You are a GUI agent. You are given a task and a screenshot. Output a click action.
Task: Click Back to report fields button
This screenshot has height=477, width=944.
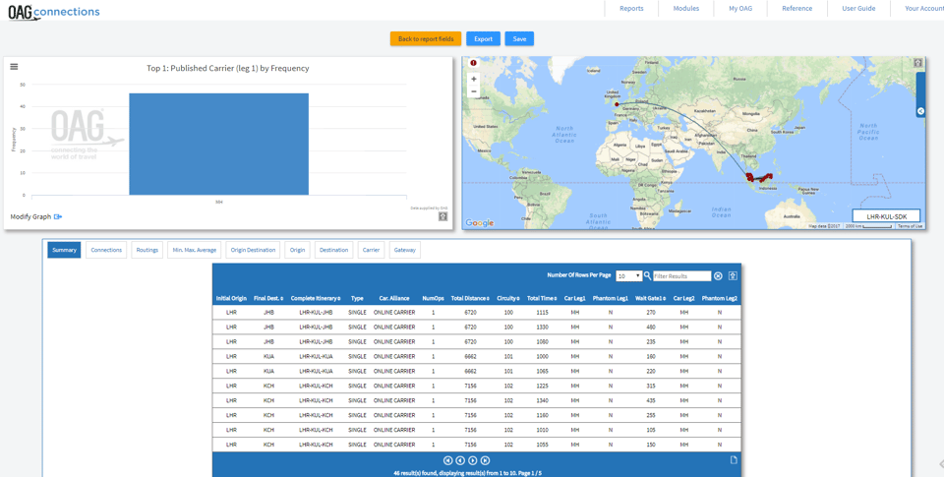(426, 38)
